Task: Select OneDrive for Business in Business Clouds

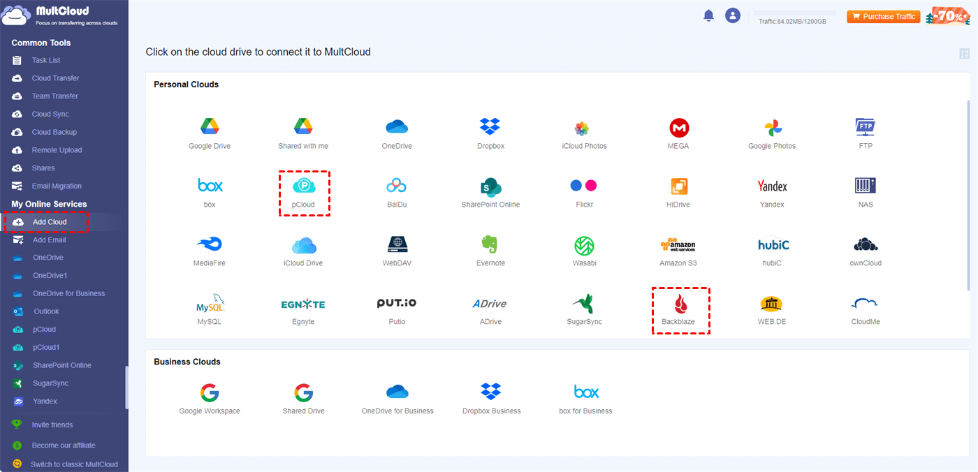Action: point(397,399)
